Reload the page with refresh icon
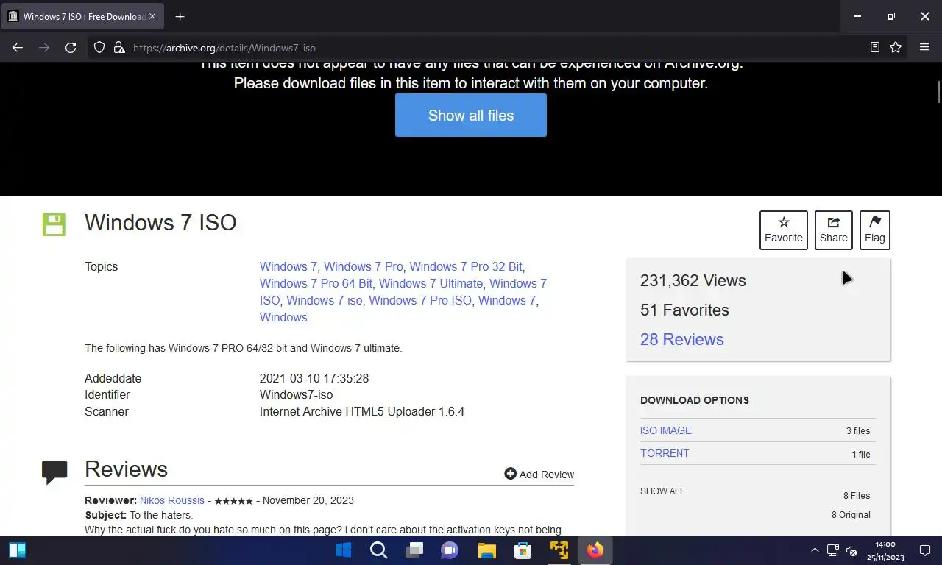The width and height of the screenshot is (942, 565). [x=71, y=47]
